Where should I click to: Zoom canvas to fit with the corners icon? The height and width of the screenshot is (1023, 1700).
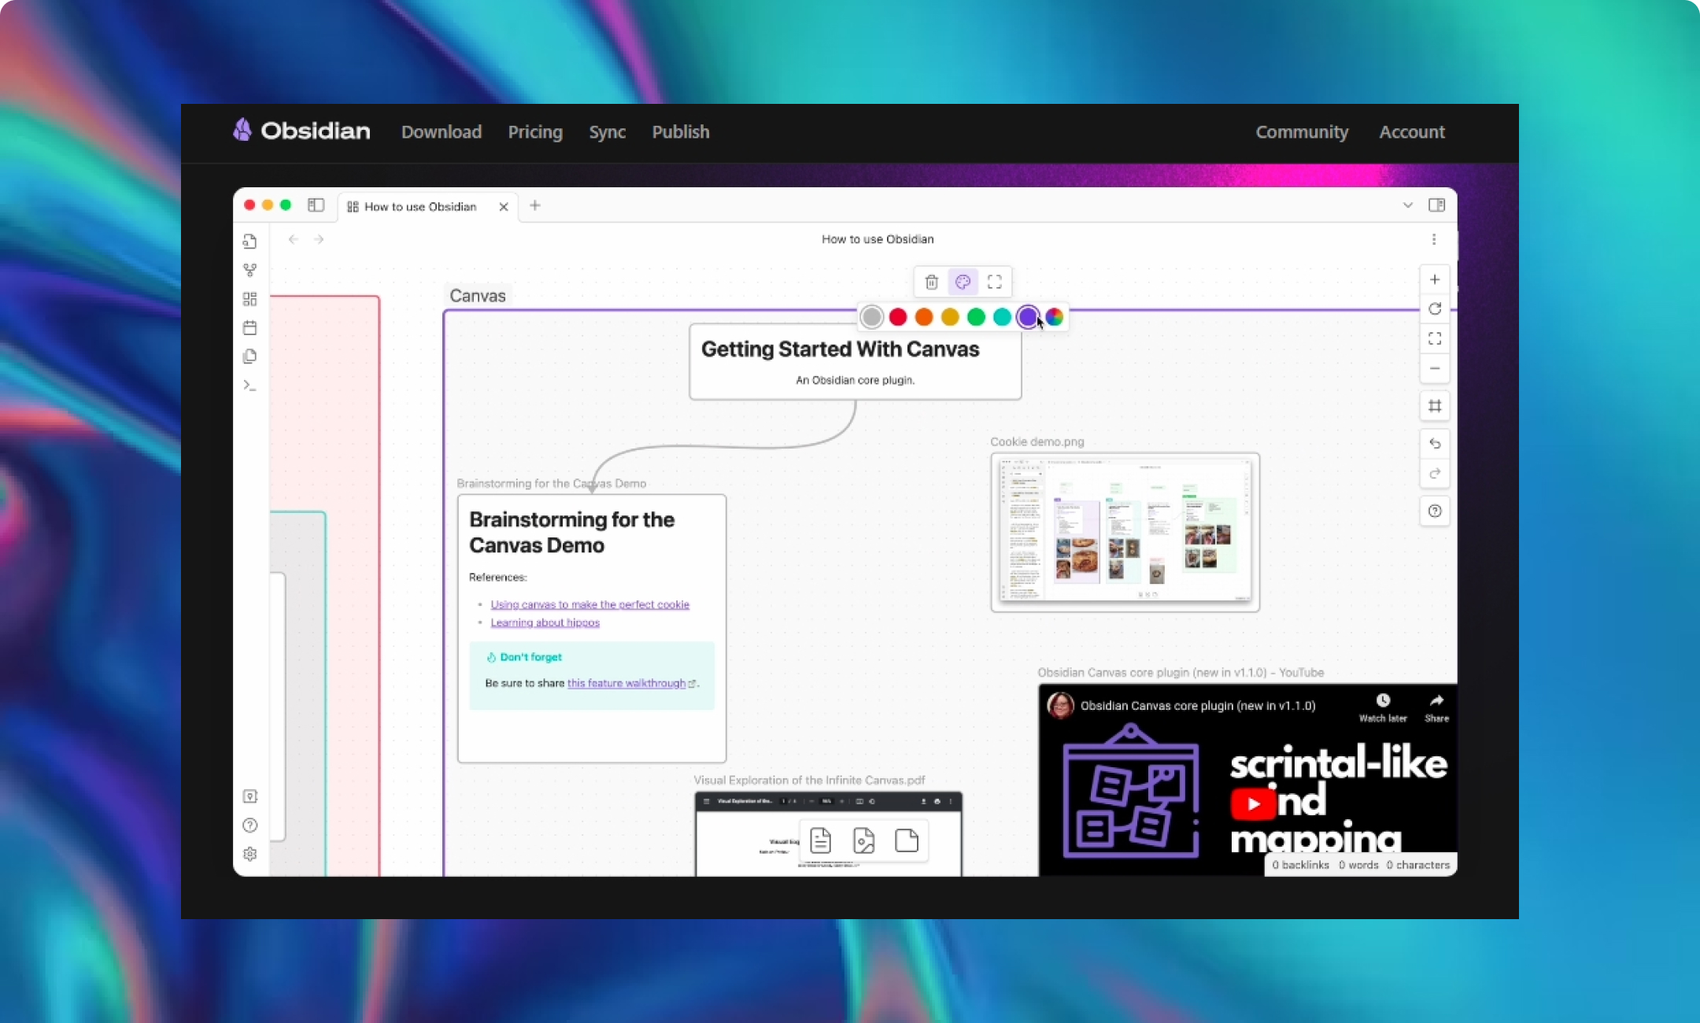pos(1435,338)
